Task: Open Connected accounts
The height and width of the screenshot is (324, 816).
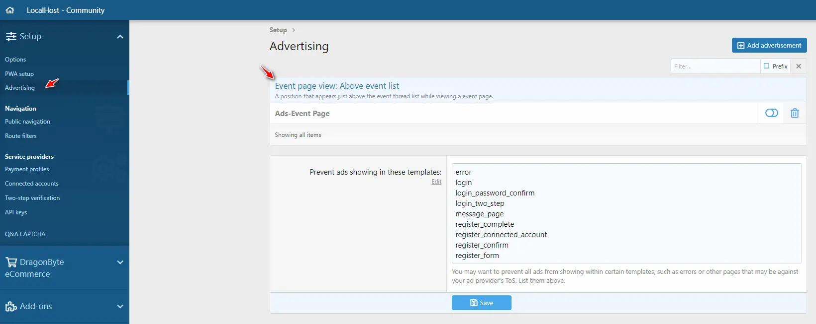Action: tap(32, 184)
